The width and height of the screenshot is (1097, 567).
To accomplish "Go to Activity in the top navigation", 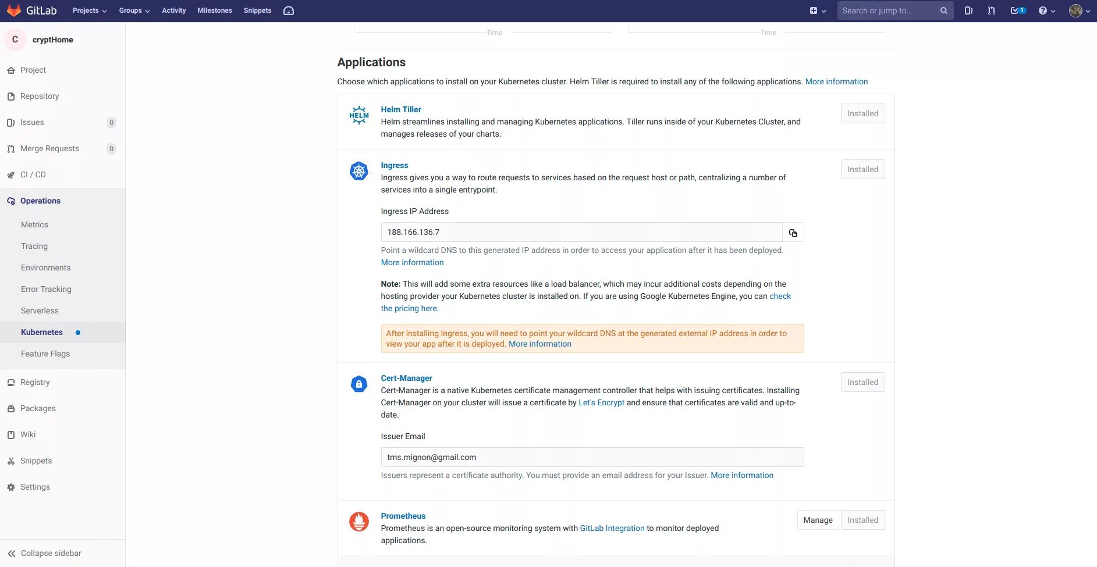I will tap(174, 10).
